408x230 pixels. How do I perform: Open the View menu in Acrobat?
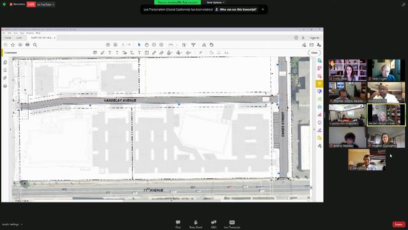[x=15, y=33]
